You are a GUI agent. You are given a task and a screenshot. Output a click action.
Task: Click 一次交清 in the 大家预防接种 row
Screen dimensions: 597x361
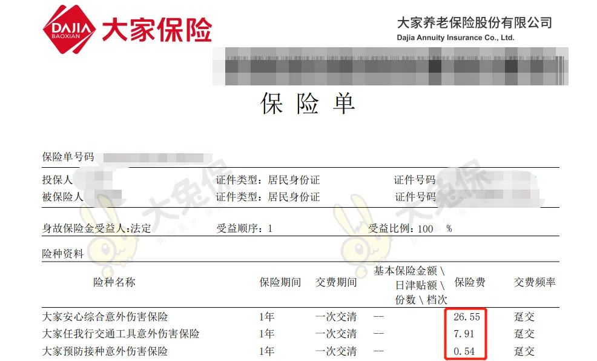(336, 351)
